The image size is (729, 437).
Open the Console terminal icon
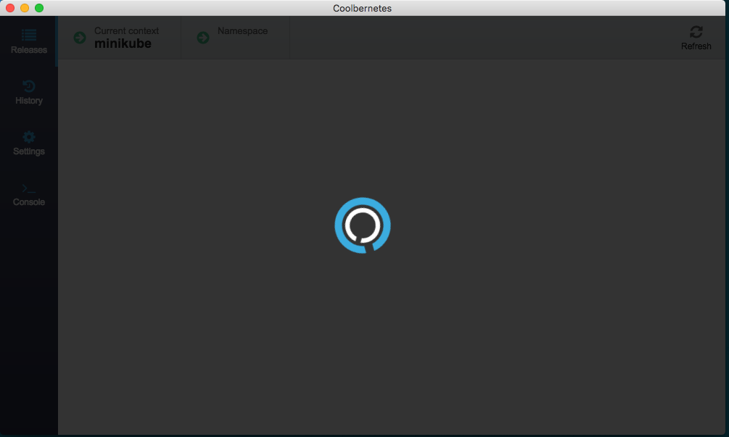[x=28, y=188]
